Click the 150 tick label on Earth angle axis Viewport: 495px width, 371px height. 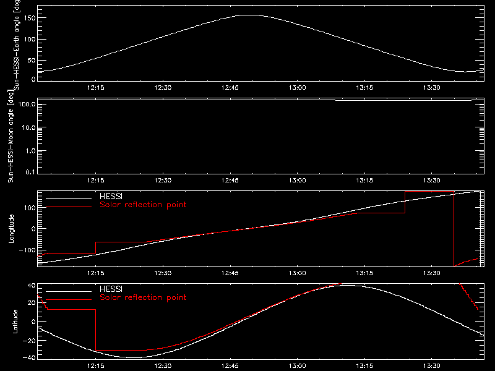pyautogui.click(x=30, y=18)
